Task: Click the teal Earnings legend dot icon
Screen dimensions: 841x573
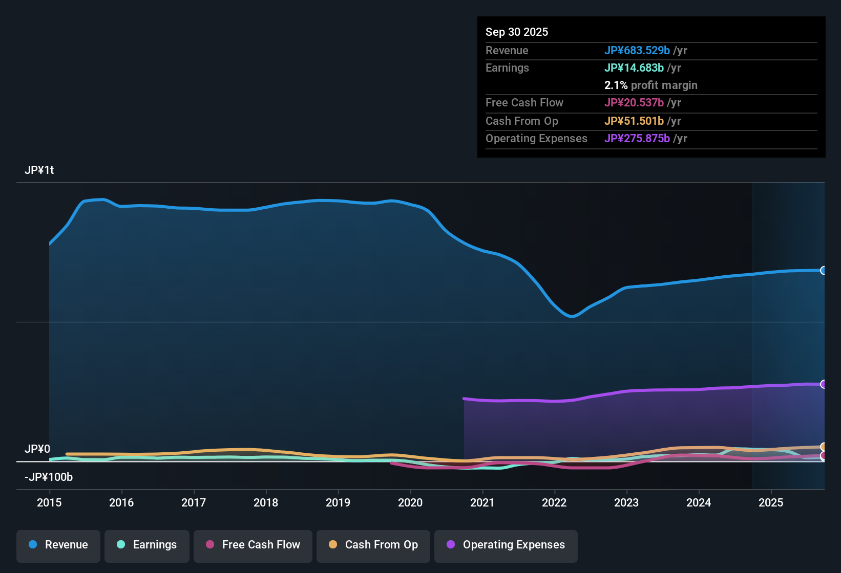Action: click(121, 545)
